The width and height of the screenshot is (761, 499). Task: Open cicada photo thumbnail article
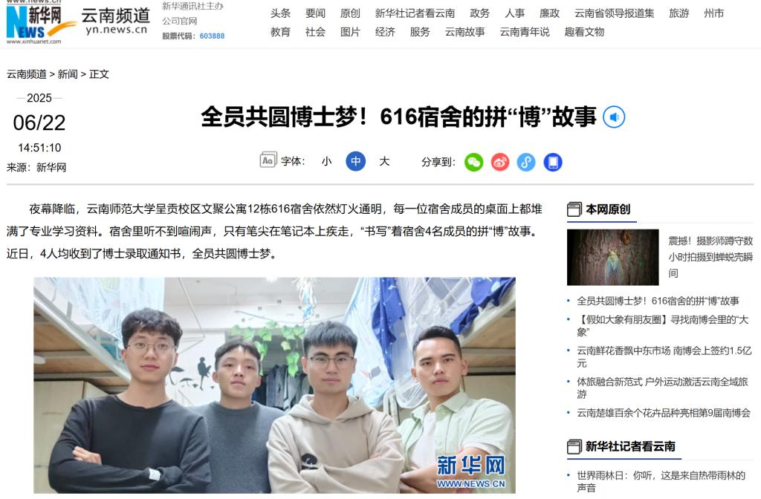[612, 257]
